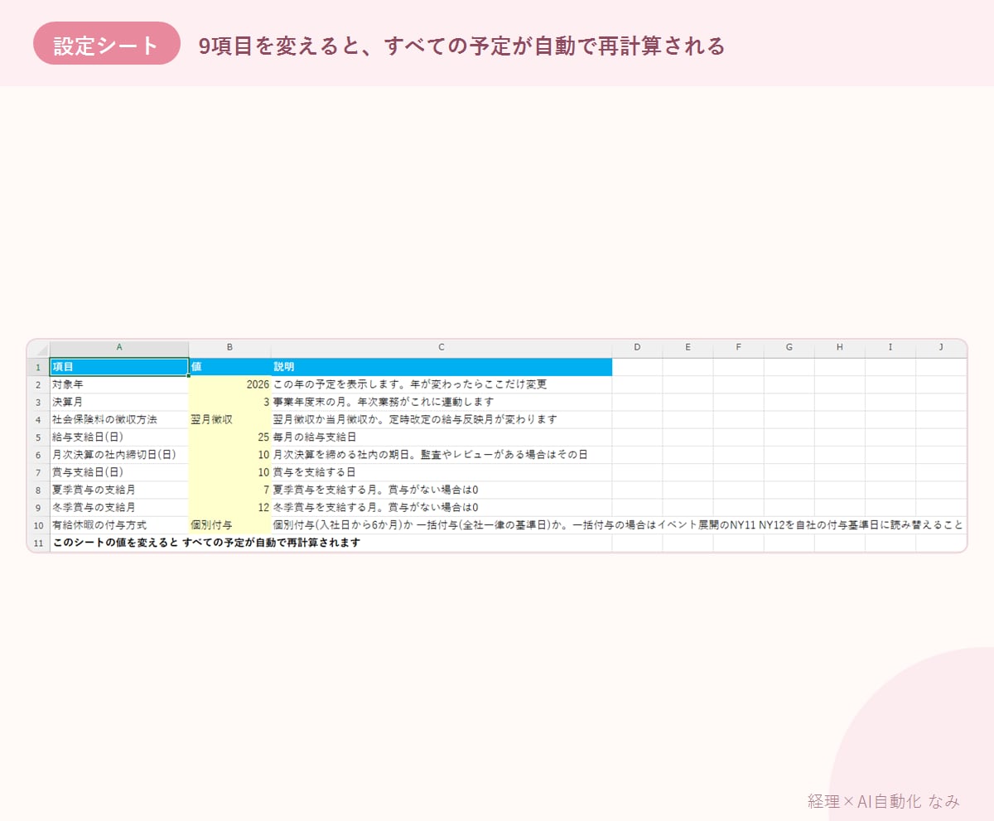Select row 8 header number

pos(38,490)
